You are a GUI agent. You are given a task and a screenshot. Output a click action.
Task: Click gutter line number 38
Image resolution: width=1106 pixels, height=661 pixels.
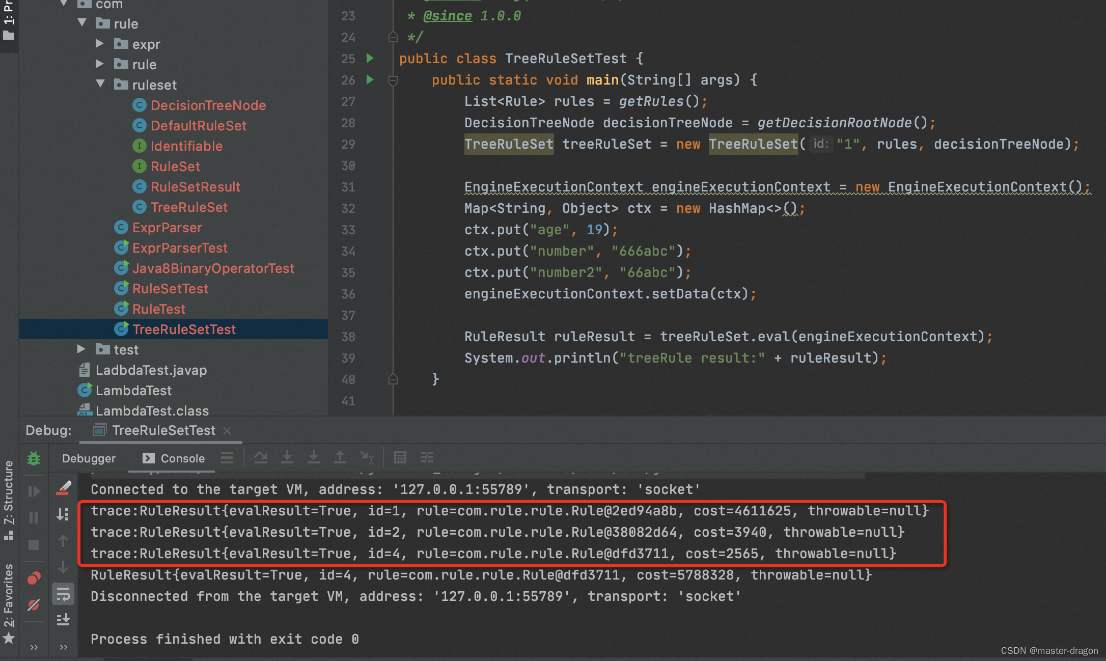click(348, 337)
